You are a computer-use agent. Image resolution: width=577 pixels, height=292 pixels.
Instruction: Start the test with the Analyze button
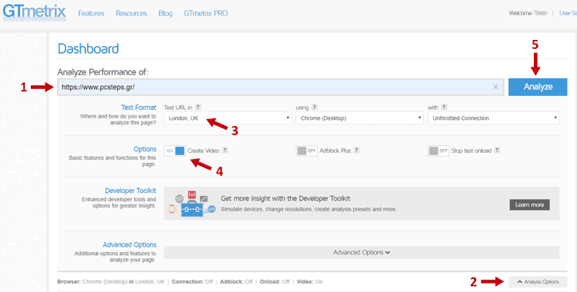[x=538, y=87]
